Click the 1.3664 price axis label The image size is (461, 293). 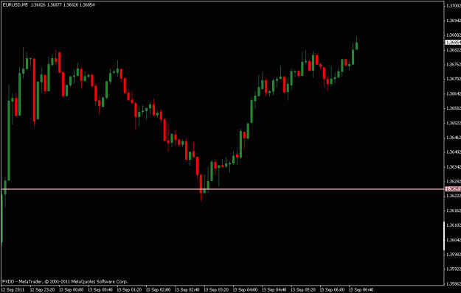click(x=454, y=93)
